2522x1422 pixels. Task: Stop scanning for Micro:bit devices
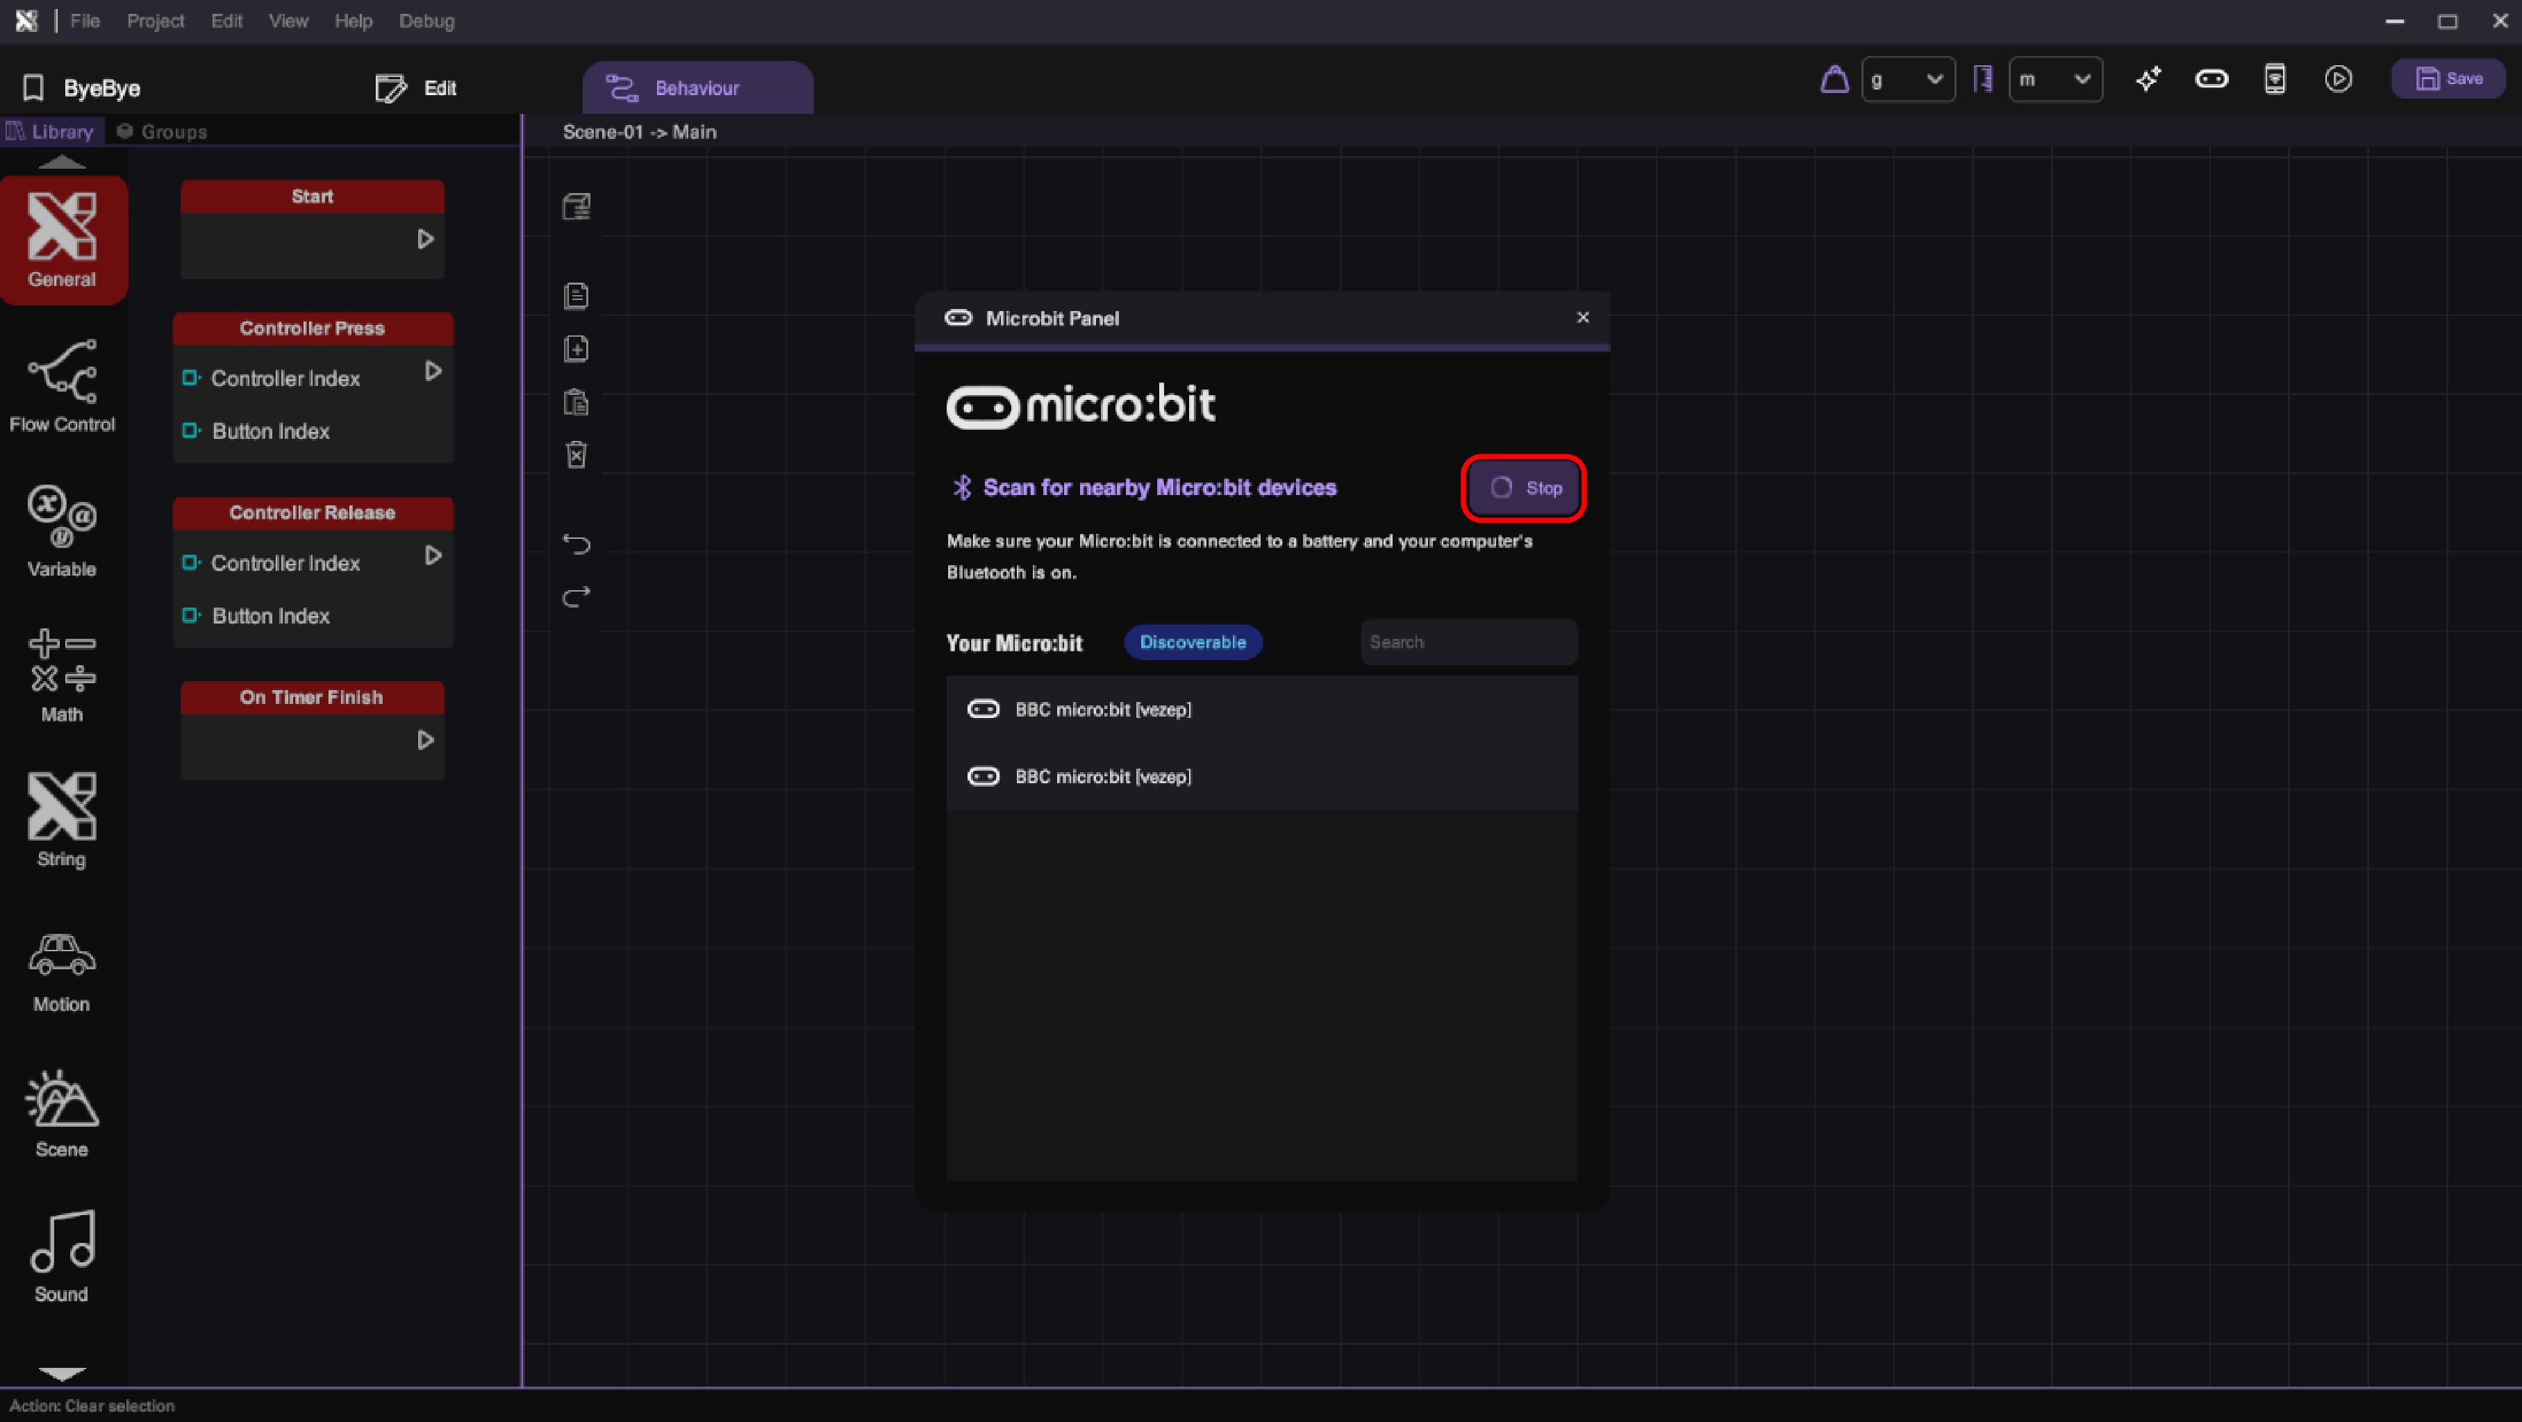click(1523, 487)
